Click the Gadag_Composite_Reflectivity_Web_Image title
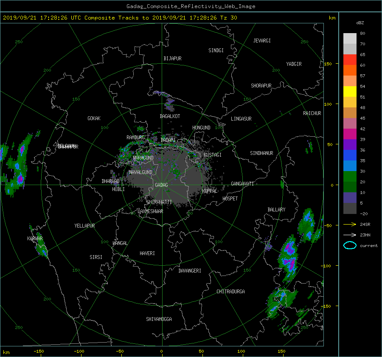Screen dimensions: 382x357 (191, 6)
